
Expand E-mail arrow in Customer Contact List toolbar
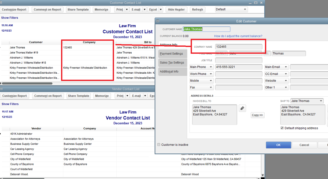(144, 10)
